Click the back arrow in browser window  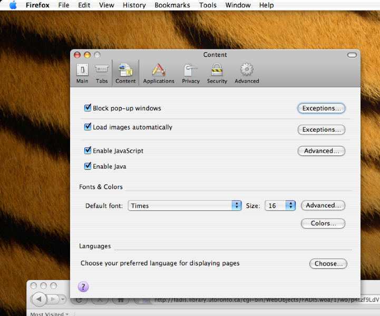pos(39,299)
